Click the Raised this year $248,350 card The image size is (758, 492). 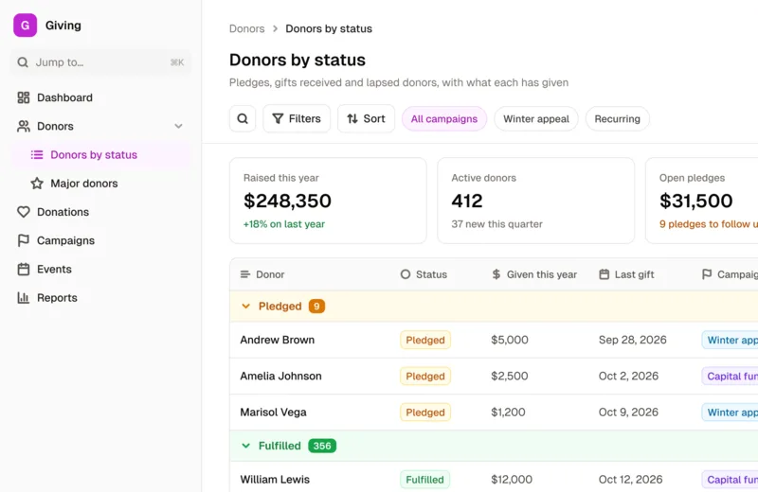pyautogui.click(x=328, y=201)
